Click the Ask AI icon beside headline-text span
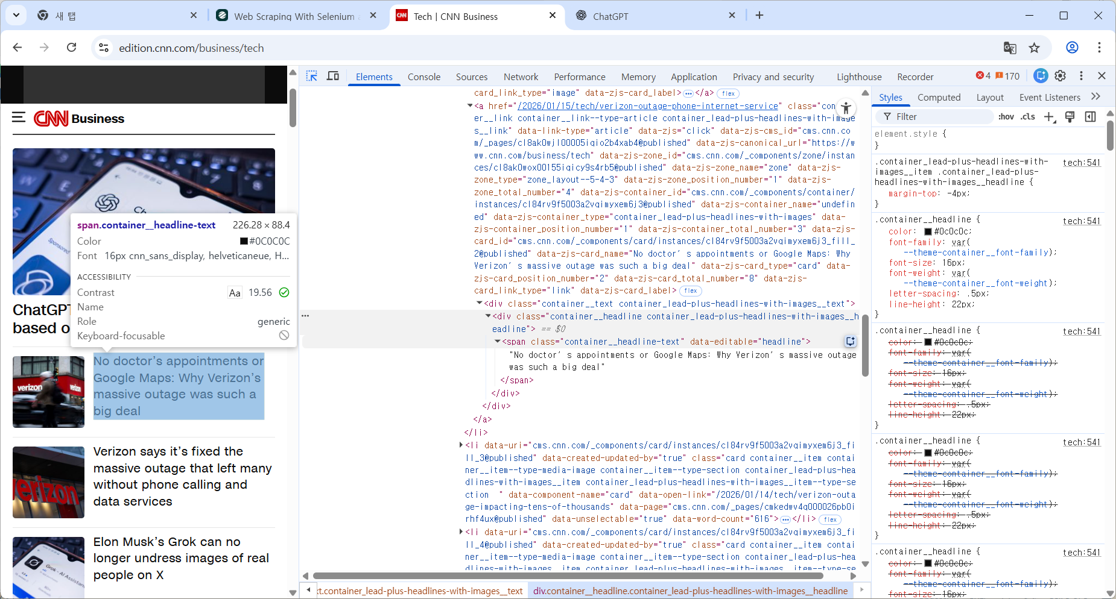This screenshot has height=599, width=1116. point(851,342)
